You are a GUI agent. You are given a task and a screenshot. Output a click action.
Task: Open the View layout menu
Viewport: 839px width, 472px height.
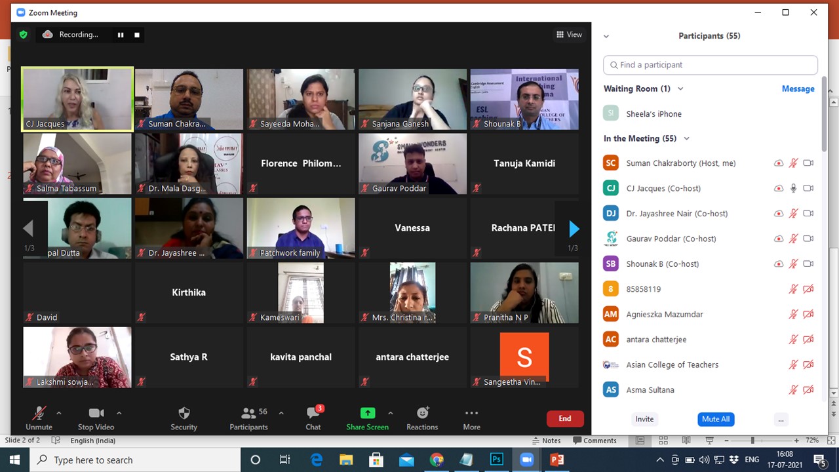[569, 35]
